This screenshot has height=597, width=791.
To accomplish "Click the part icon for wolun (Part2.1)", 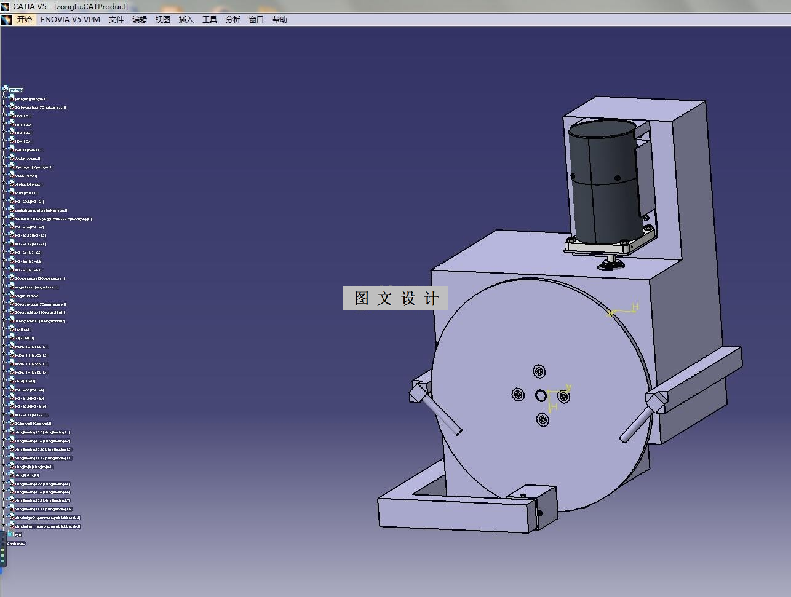I will coord(12,176).
